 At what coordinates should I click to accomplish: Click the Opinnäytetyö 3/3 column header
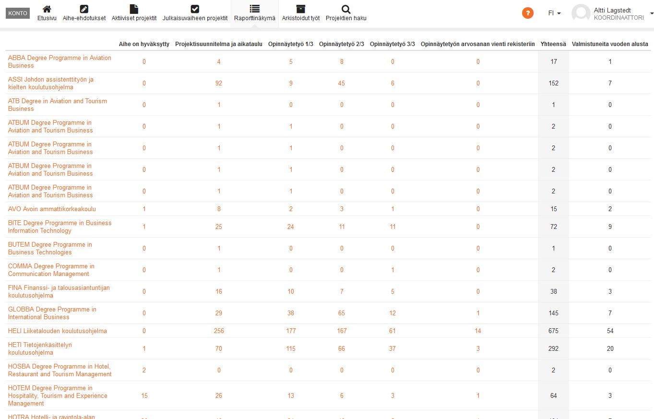392,44
